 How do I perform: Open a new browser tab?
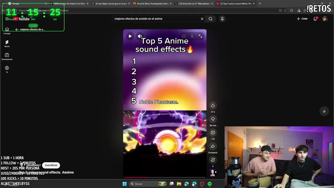[x=260, y=4]
